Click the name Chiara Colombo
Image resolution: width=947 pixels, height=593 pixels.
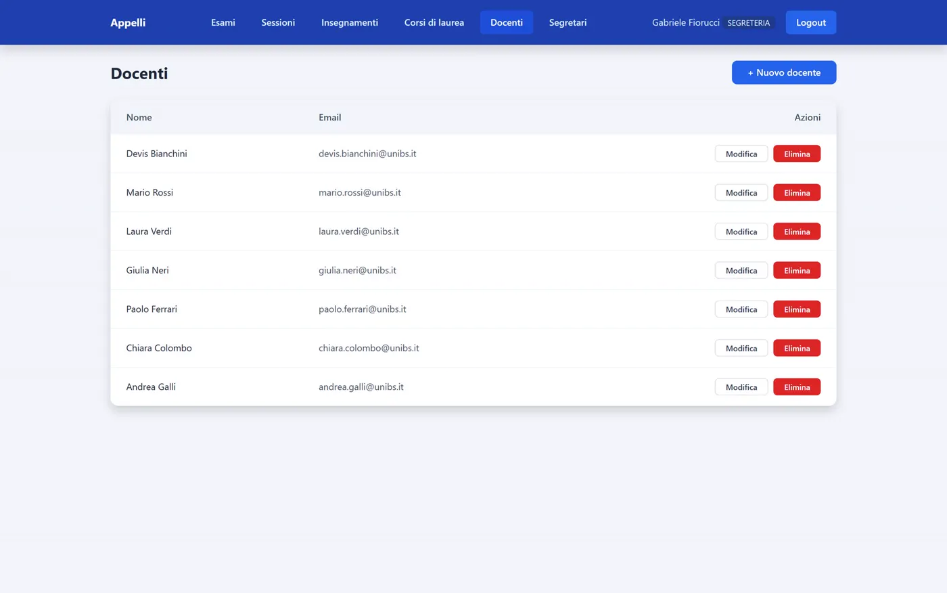pyautogui.click(x=159, y=348)
